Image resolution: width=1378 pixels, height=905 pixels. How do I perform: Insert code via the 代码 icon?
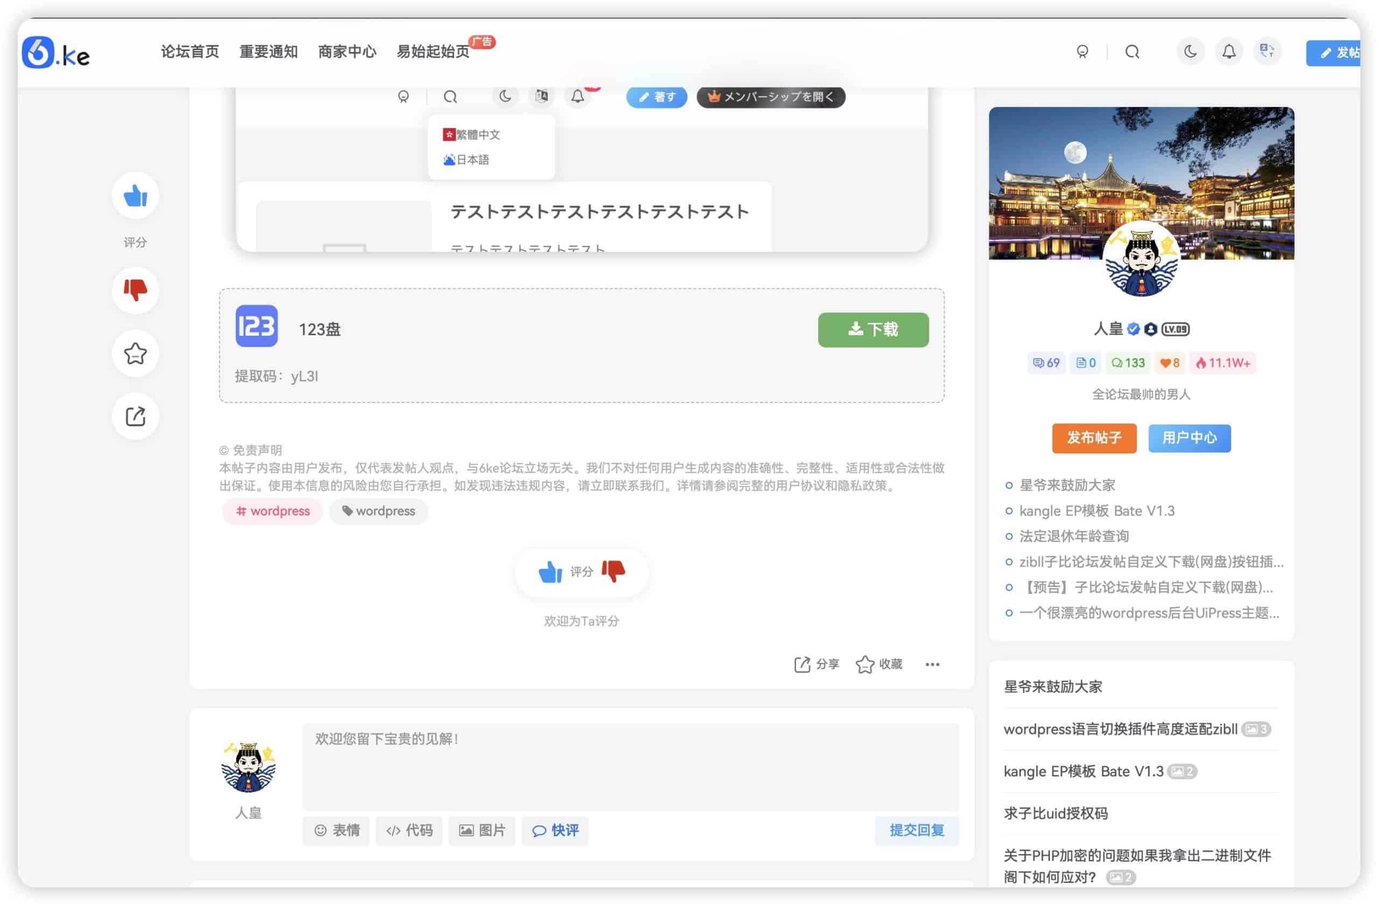tap(409, 830)
